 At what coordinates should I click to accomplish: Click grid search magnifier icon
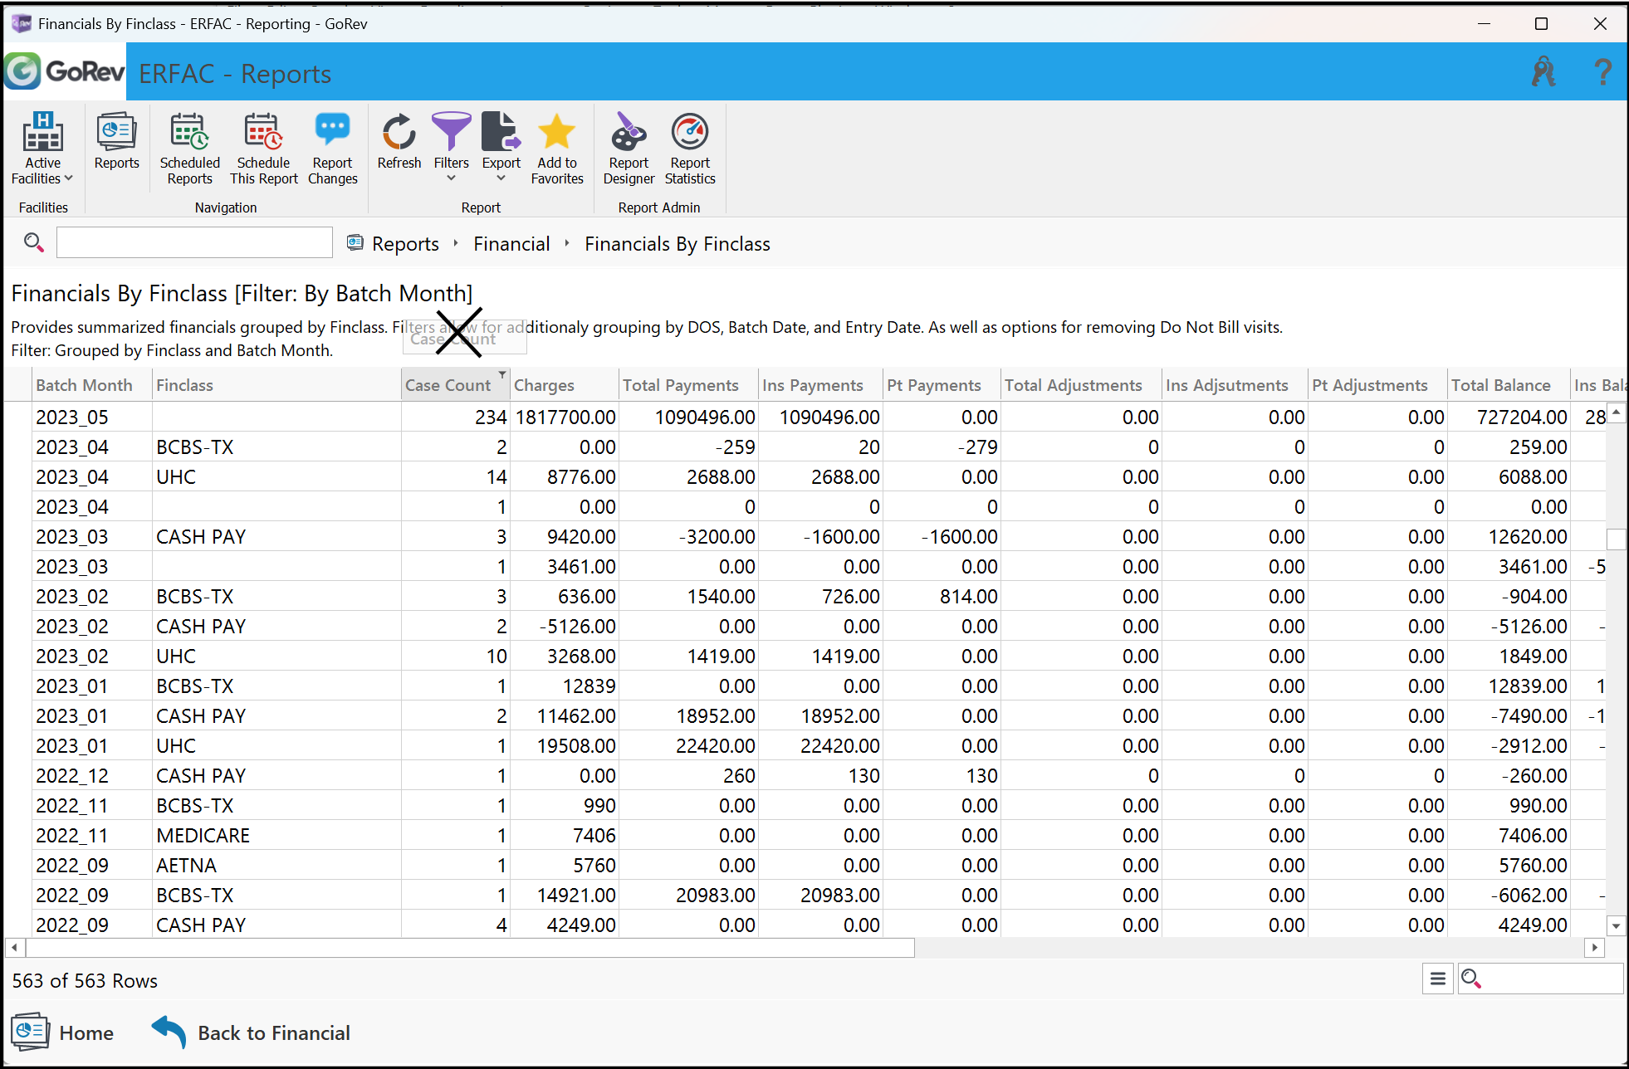[x=1471, y=979]
